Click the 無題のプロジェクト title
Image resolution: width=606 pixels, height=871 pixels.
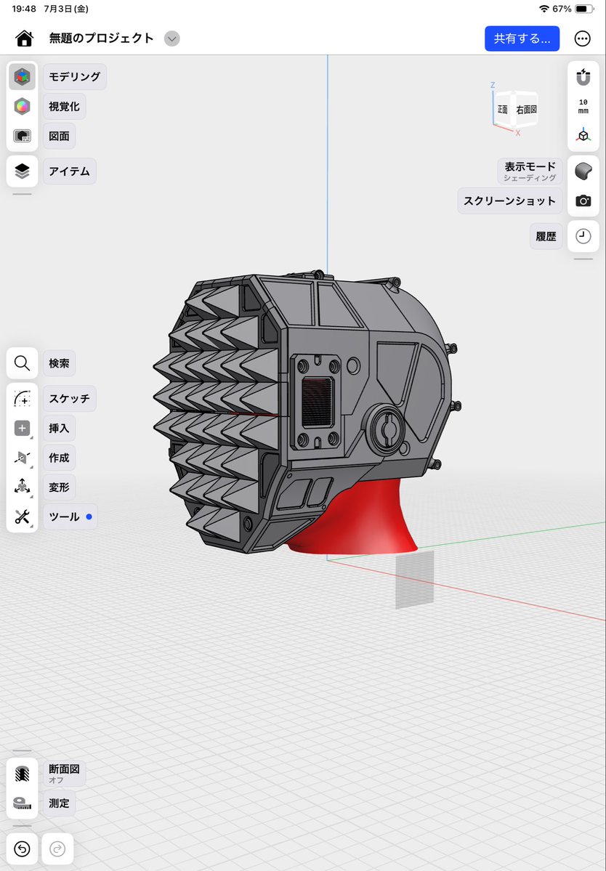[x=101, y=39]
